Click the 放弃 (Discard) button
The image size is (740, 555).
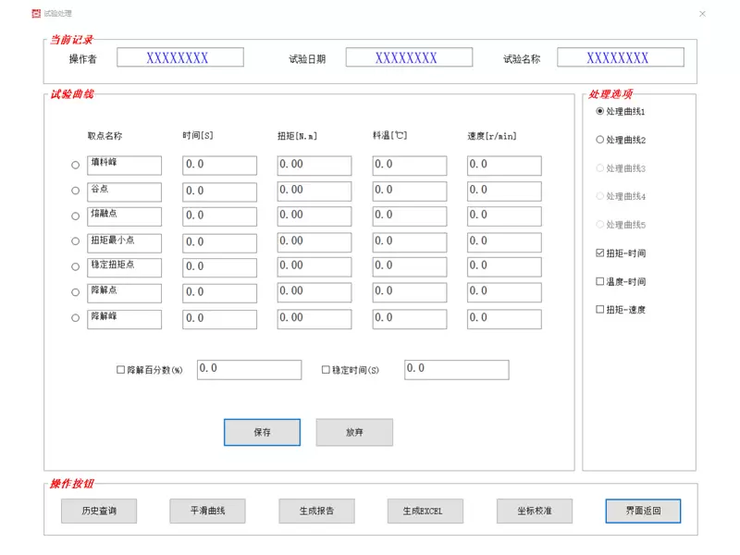(354, 432)
